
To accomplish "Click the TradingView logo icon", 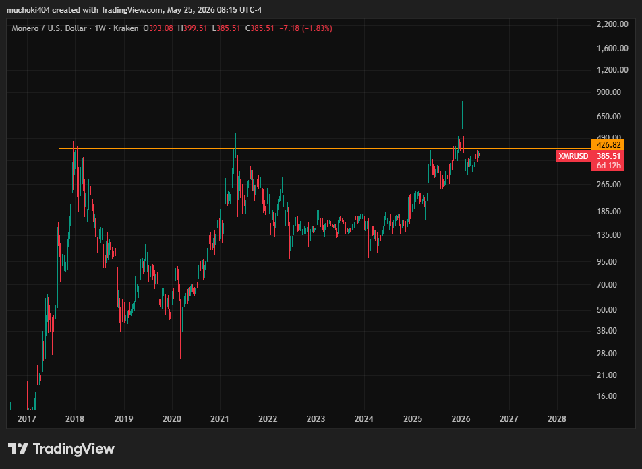I will pyautogui.click(x=18, y=449).
